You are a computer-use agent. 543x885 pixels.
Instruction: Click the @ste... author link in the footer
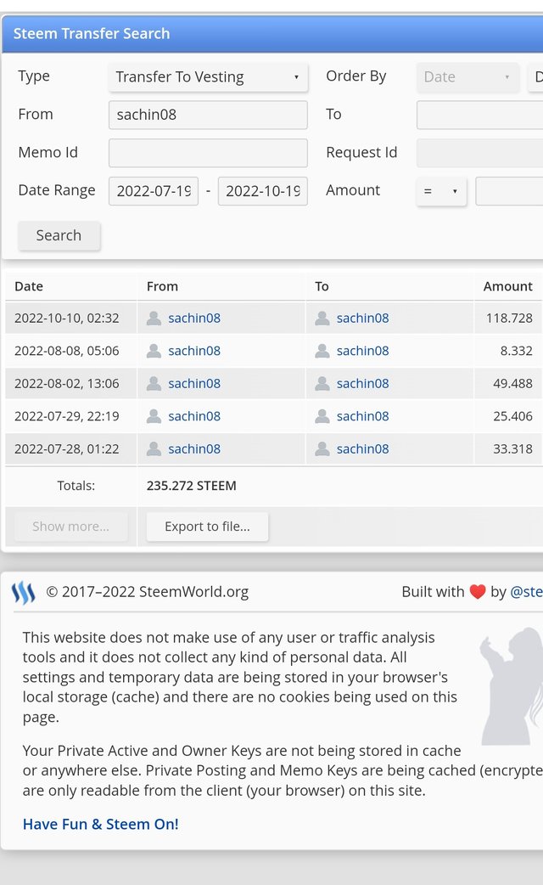[526, 592]
